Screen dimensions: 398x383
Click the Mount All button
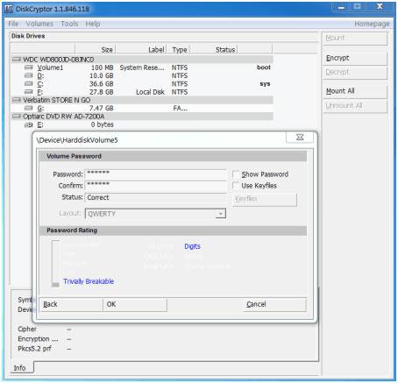(x=355, y=91)
